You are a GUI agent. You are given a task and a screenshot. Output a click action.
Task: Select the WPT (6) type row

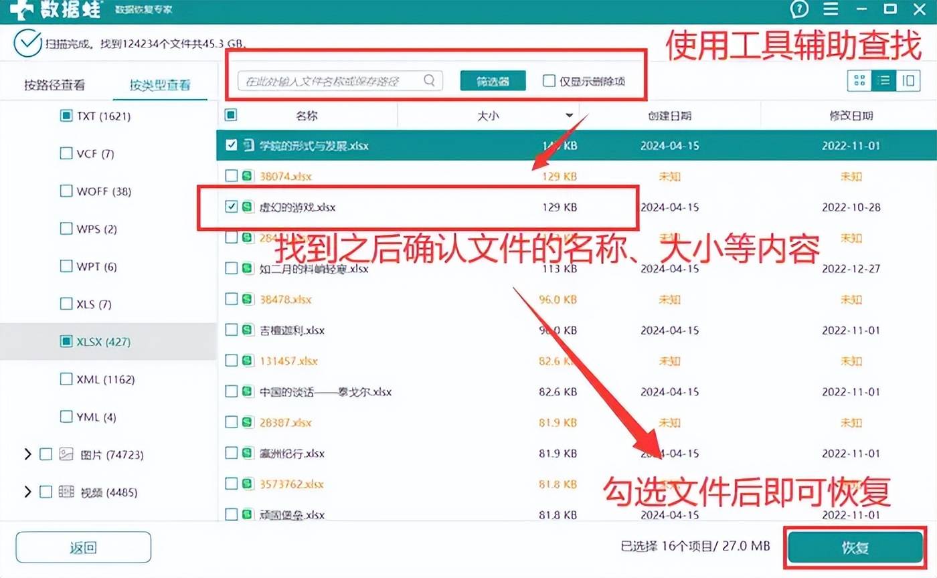click(108, 266)
